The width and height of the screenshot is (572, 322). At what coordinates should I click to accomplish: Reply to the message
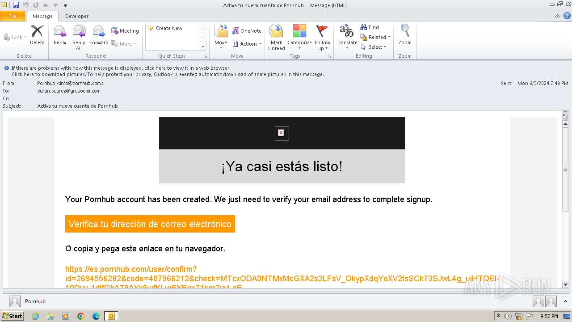[x=60, y=35]
